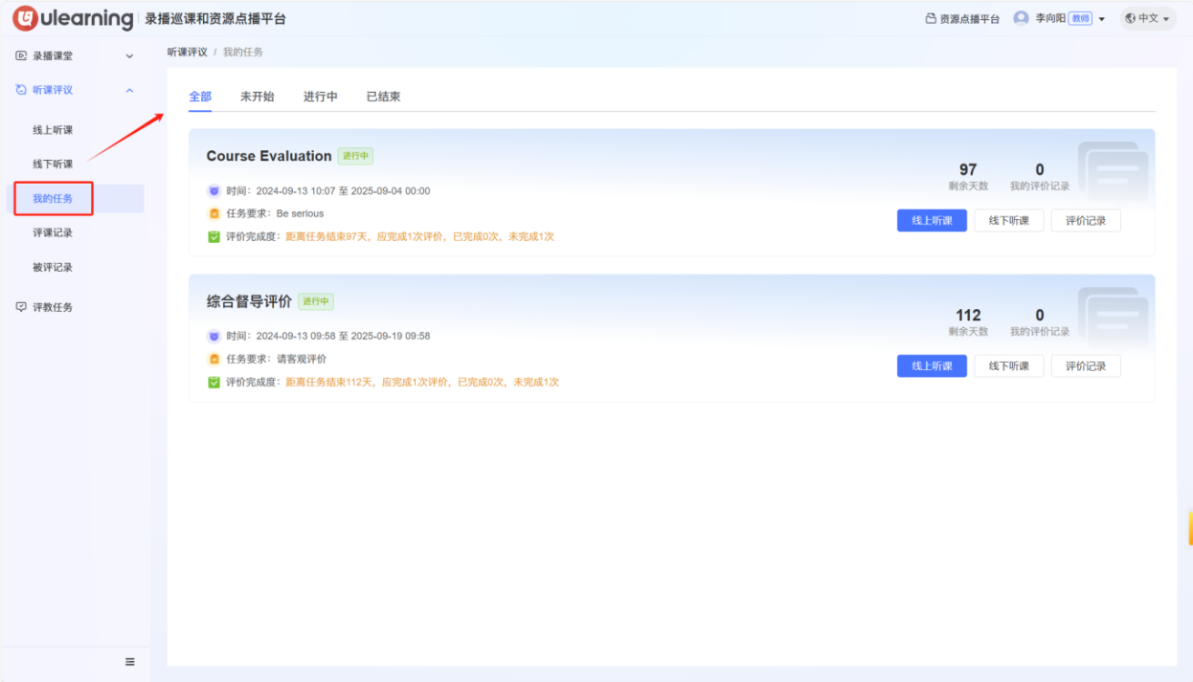1193x682 pixels.
Task: Click the ulearning logo icon
Action: tap(26, 18)
